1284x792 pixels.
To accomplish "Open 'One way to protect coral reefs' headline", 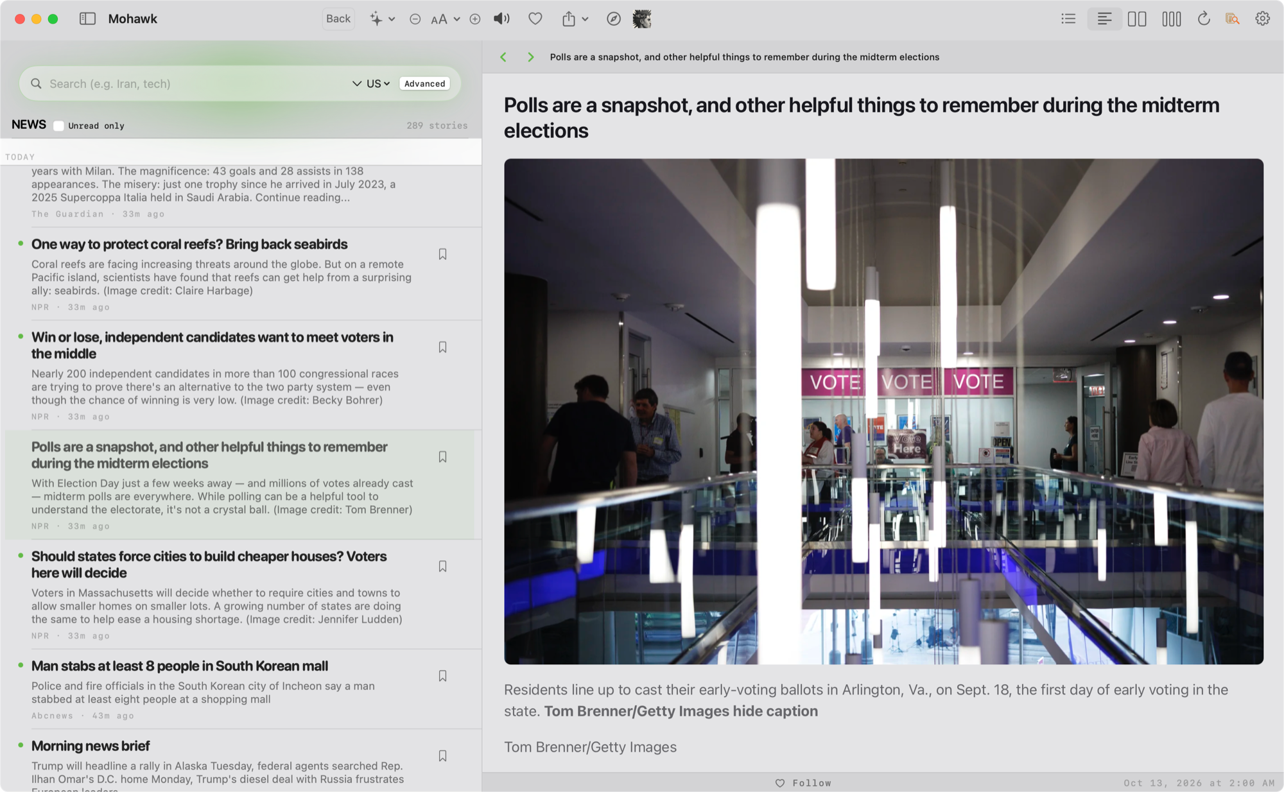I will pos(189,245).
